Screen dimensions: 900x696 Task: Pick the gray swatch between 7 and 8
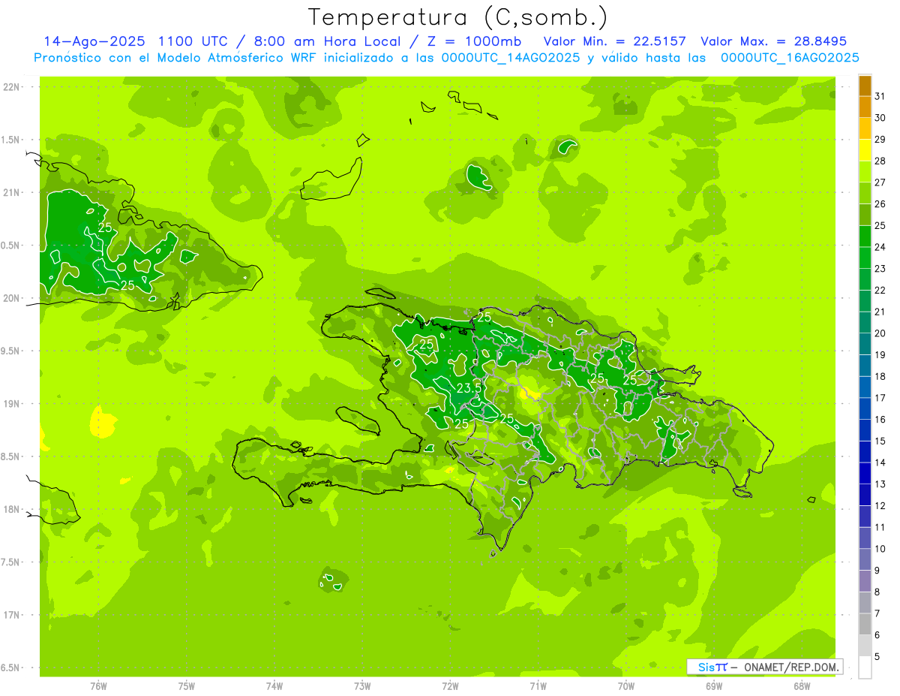[x=865, y=603]
